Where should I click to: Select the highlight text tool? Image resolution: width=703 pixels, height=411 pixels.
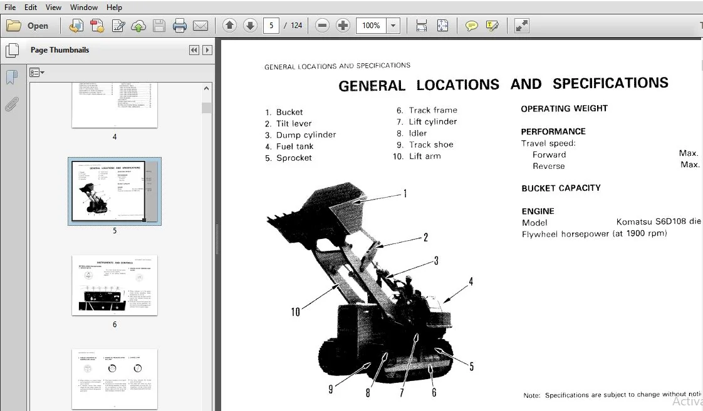point(492,26)
